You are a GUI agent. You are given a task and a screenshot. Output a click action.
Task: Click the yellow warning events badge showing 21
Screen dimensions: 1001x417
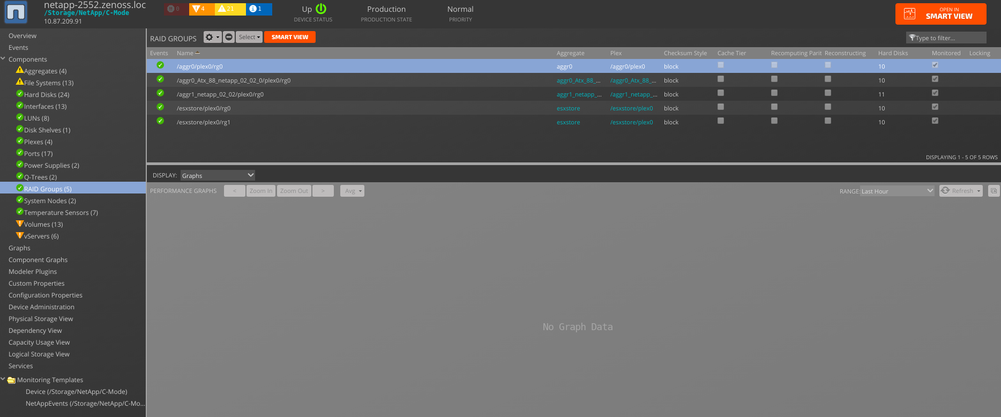pyautogui.click(x=230, y=9)
